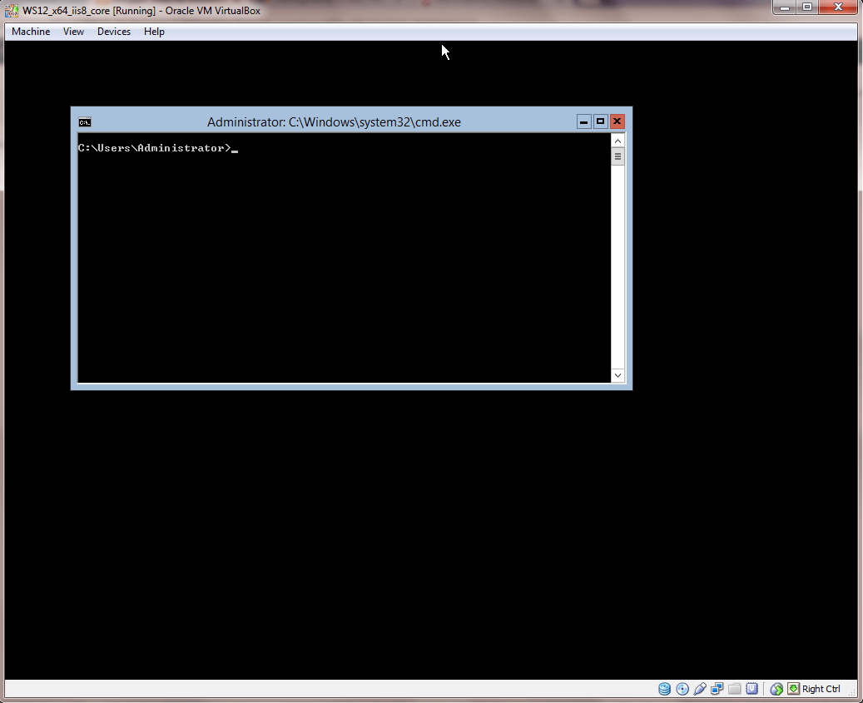The image size is (863, 703).
Task: Open the Devices menu
Action: pos(113,32)
